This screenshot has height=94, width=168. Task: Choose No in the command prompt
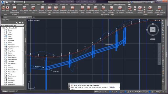pos(113,87)
